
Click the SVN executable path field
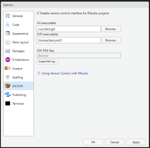point(69,40)
